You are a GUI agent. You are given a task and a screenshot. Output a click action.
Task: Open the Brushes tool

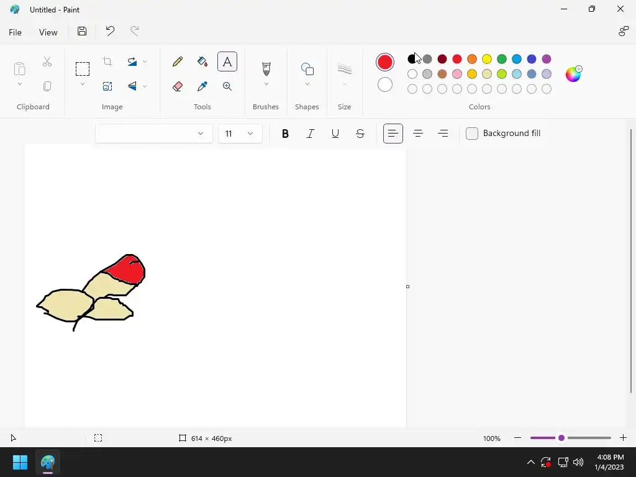pos(266,68)
